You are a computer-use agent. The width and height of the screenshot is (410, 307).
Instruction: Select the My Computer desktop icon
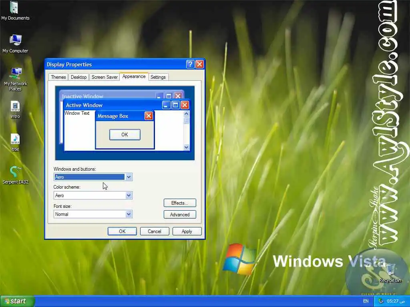coord(15,44)
